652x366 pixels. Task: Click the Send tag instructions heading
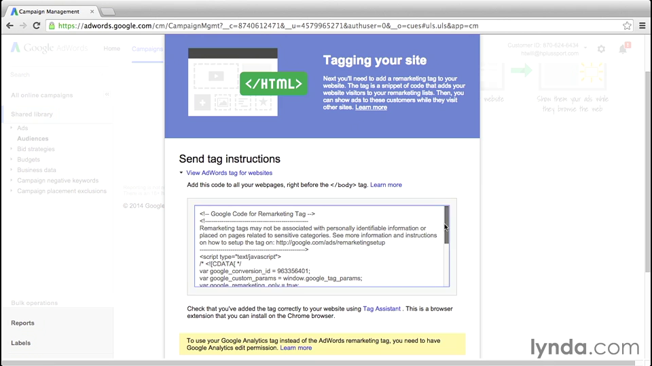pos(230,159)
